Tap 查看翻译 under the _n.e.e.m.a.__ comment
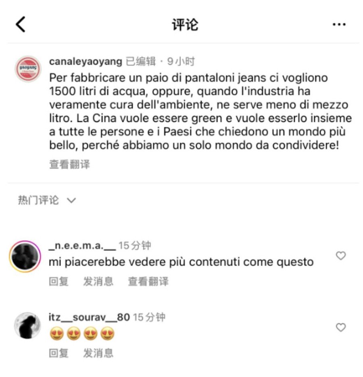Image resolution: width=363 pixels, height=377 pixels. click(x=148, y=281)
